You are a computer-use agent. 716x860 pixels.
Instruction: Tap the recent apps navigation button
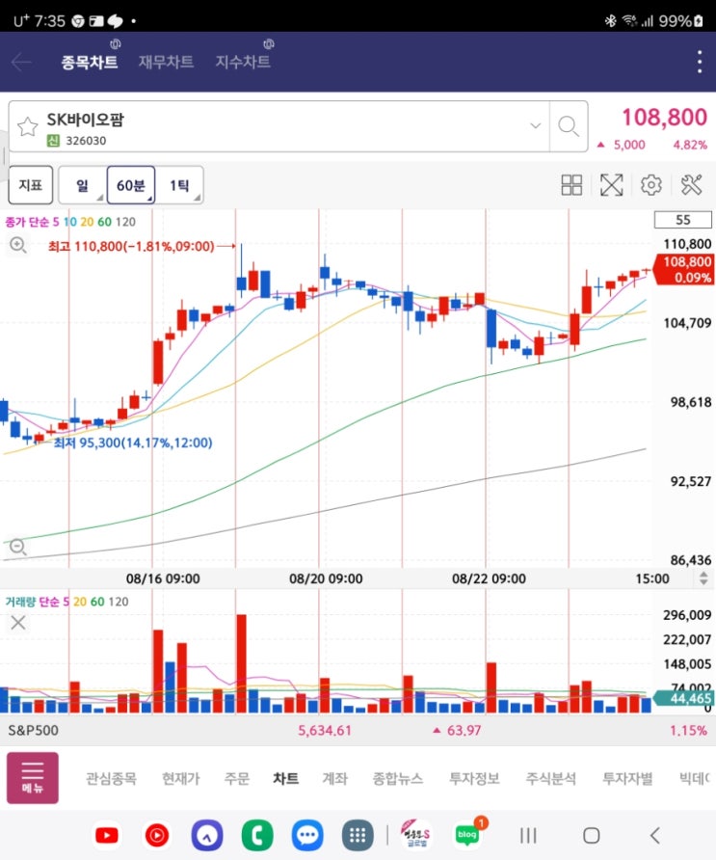coord(528,836)
